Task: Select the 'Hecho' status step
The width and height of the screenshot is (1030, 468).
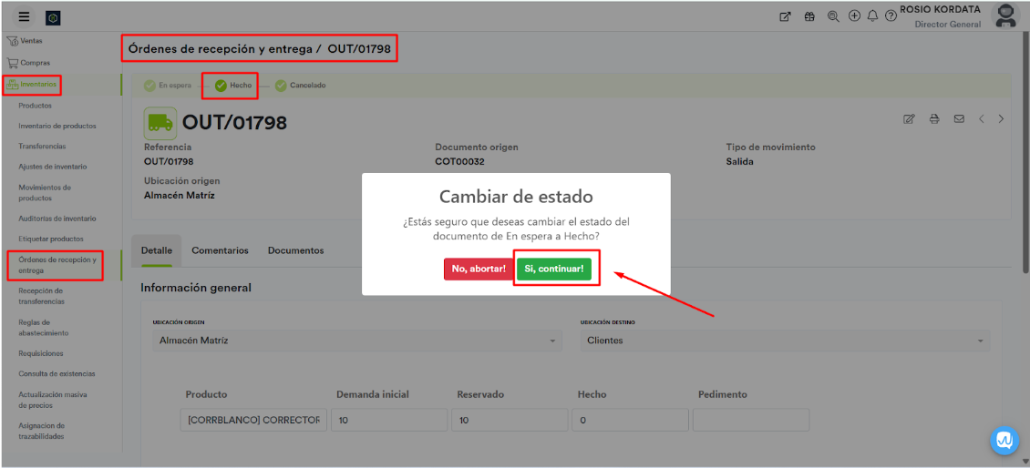Action: pyautogui.click(x=233, y=86)
